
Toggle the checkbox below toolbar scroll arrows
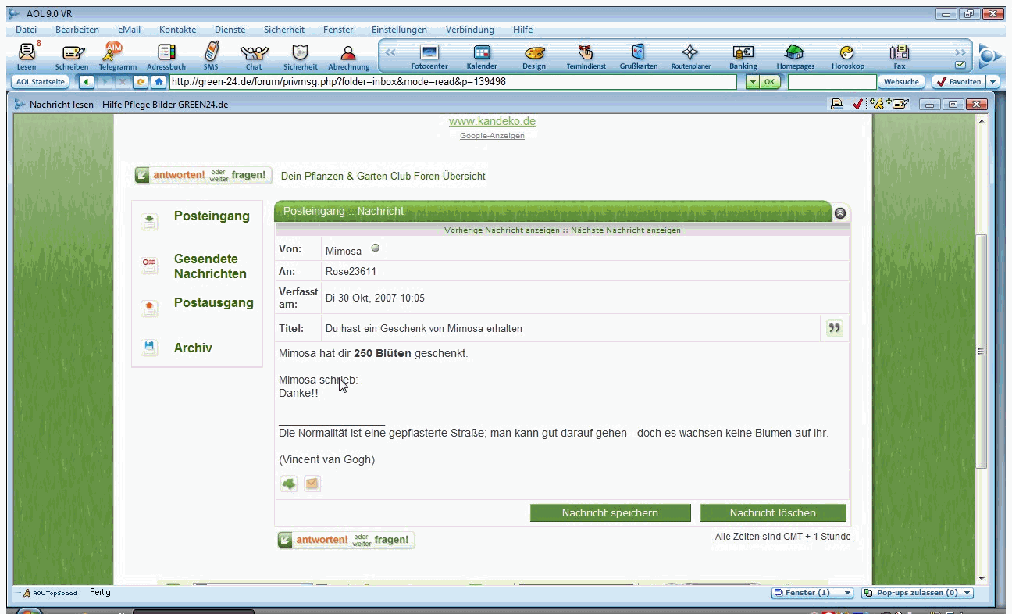pos(960,66)
